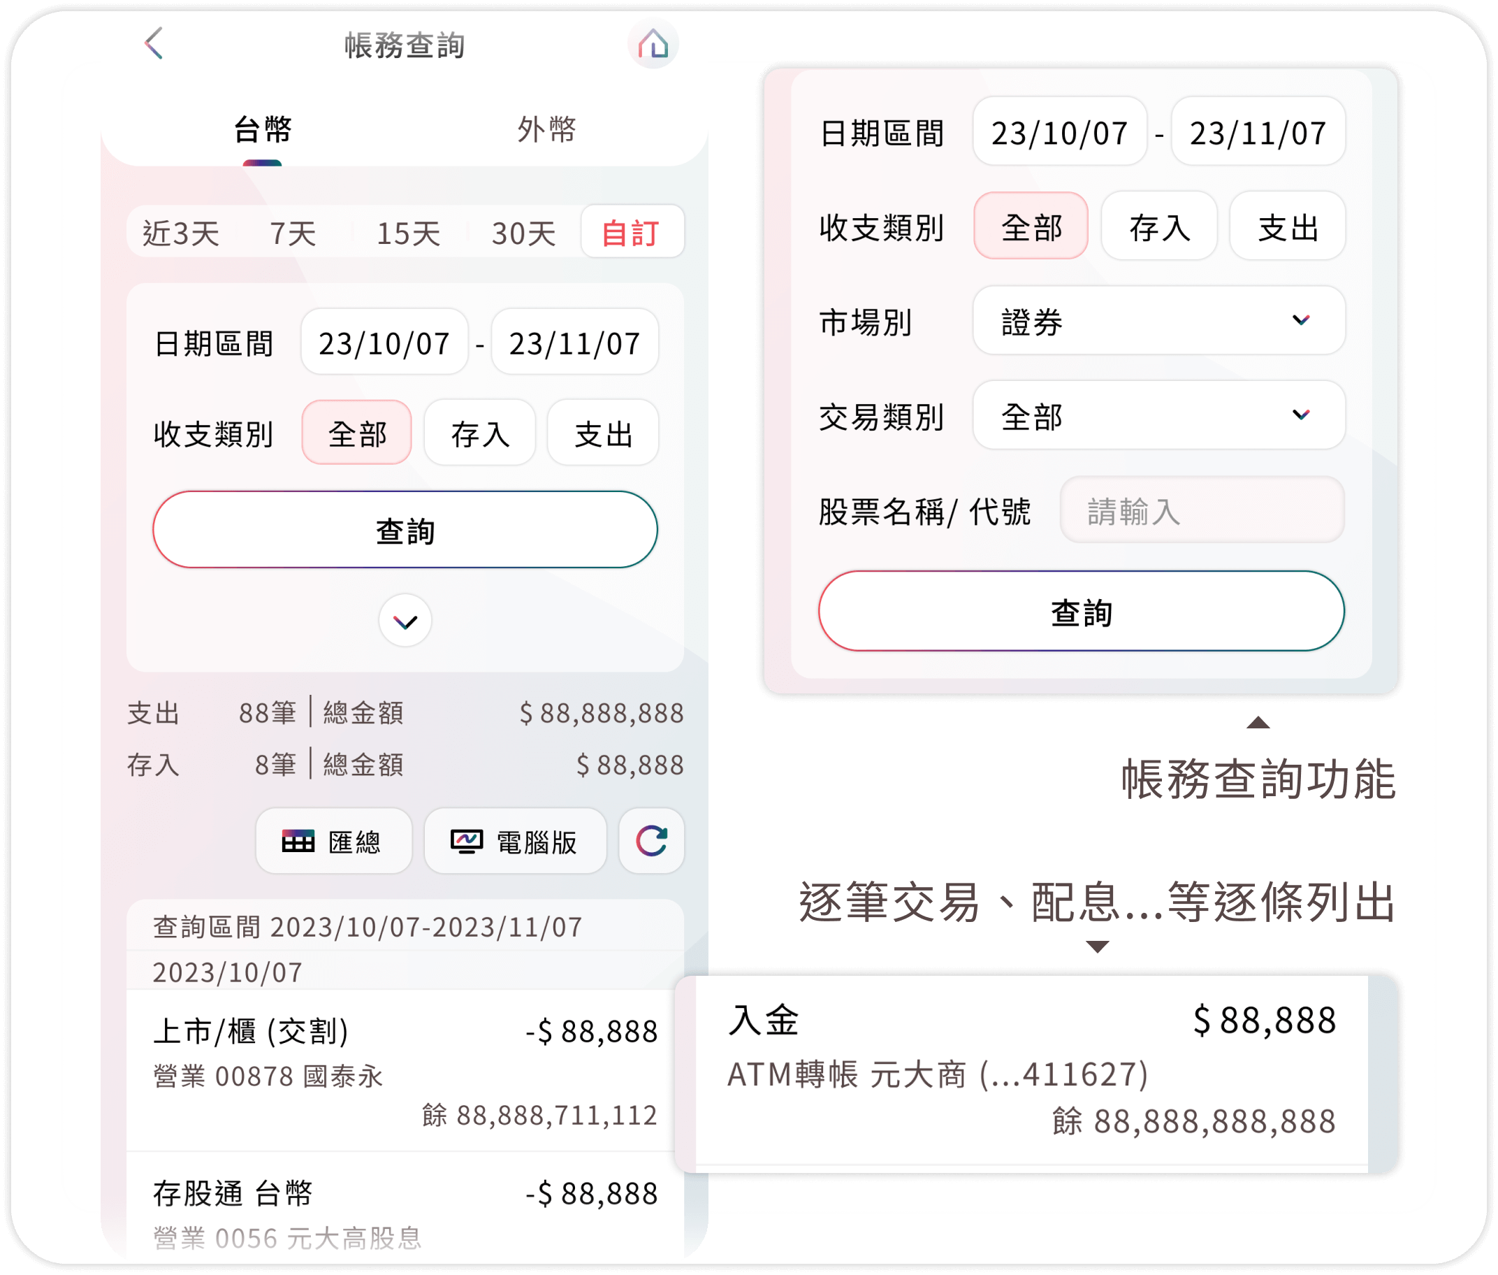Select the 30天 range option
Image resolution: width=1498 pixels, height=1275 pixels.
coord(523,233)
